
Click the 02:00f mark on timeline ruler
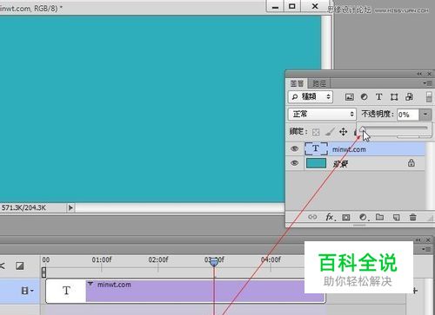pyautogui.click(x=158, y=259)
